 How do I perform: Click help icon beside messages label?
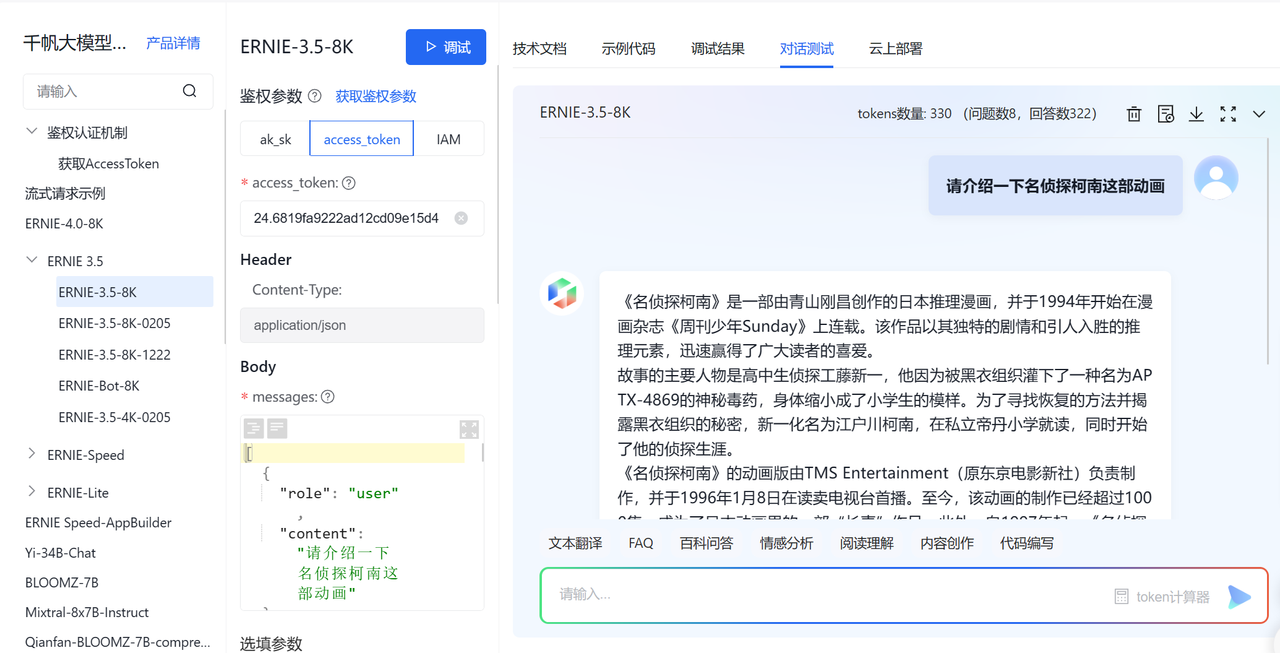point(328,397)
